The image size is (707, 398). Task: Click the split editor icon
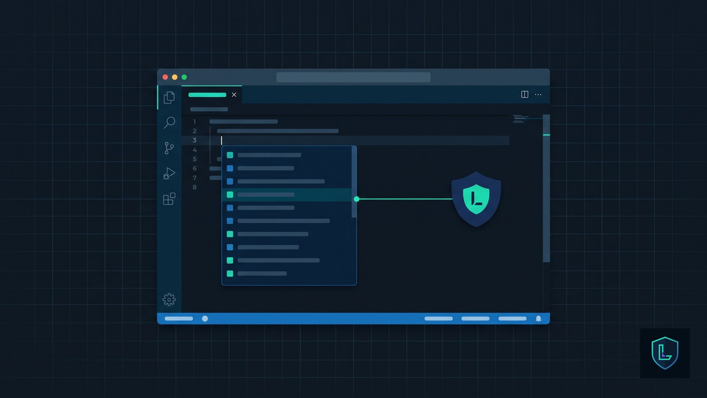pyautogui.click(x=525, y=94)
